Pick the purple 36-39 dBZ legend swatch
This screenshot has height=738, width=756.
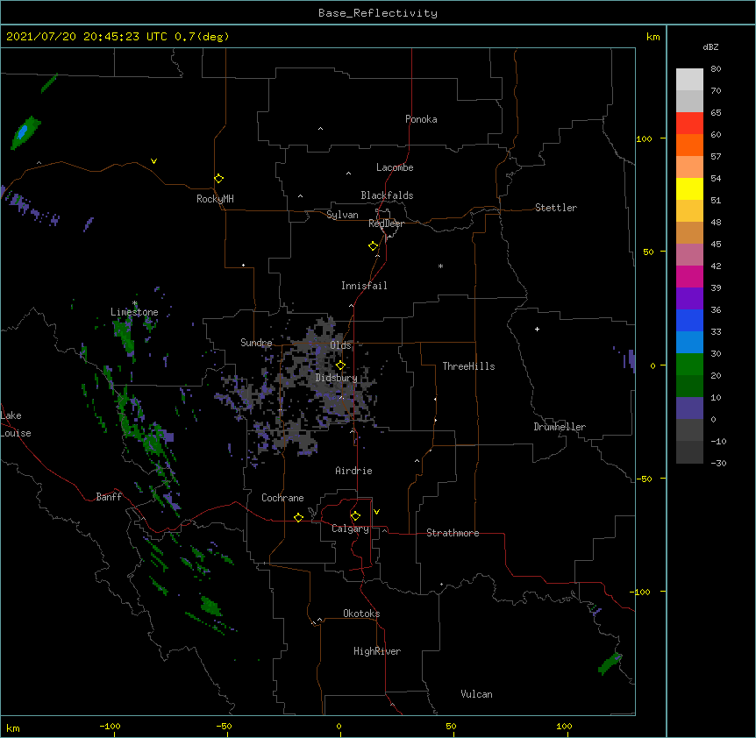click(689, 298)
